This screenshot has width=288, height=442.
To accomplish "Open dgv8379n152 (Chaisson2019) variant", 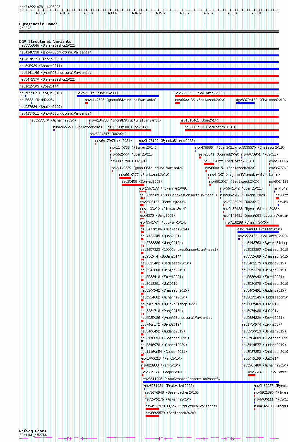I will click(261, 100).
